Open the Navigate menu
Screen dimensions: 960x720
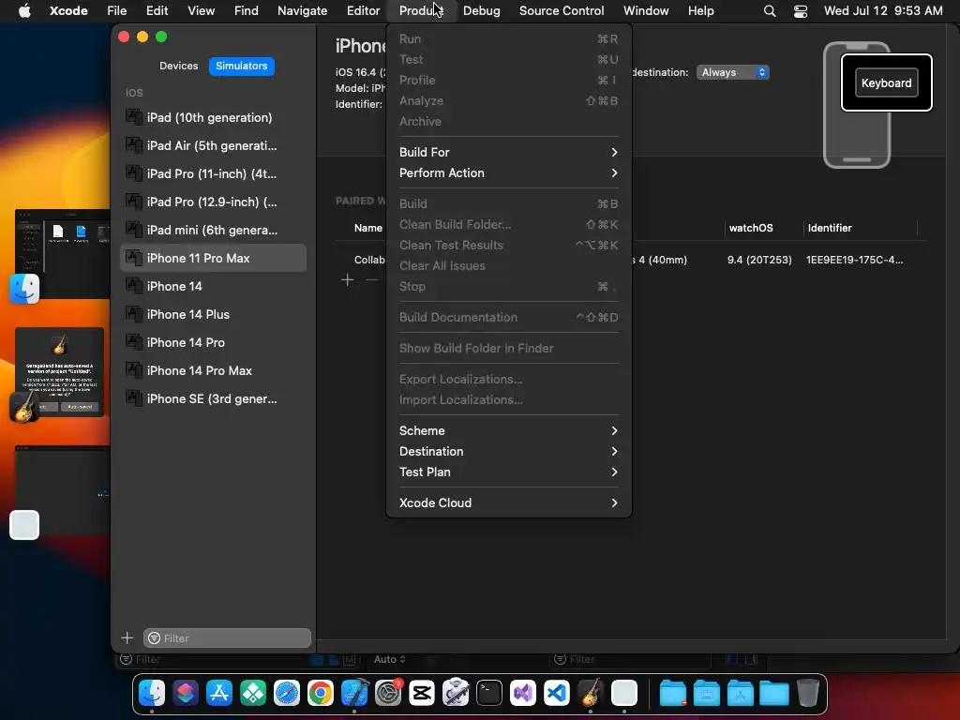(303, 11)
